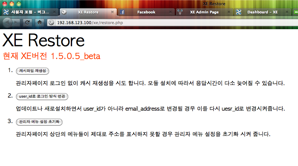
Task: Select the XE Restore tab
Action: (88, 12)
